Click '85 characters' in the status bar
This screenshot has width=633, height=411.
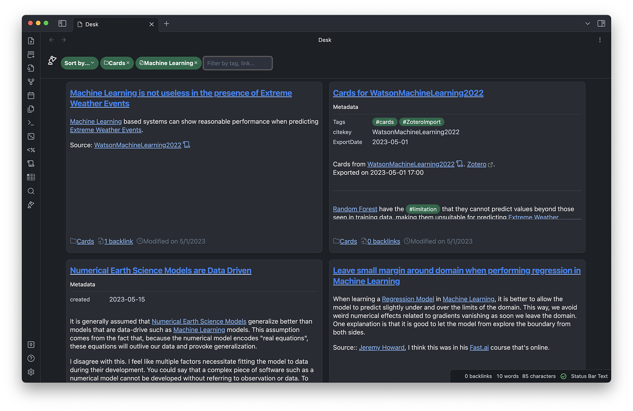click(x=539, y=376)
